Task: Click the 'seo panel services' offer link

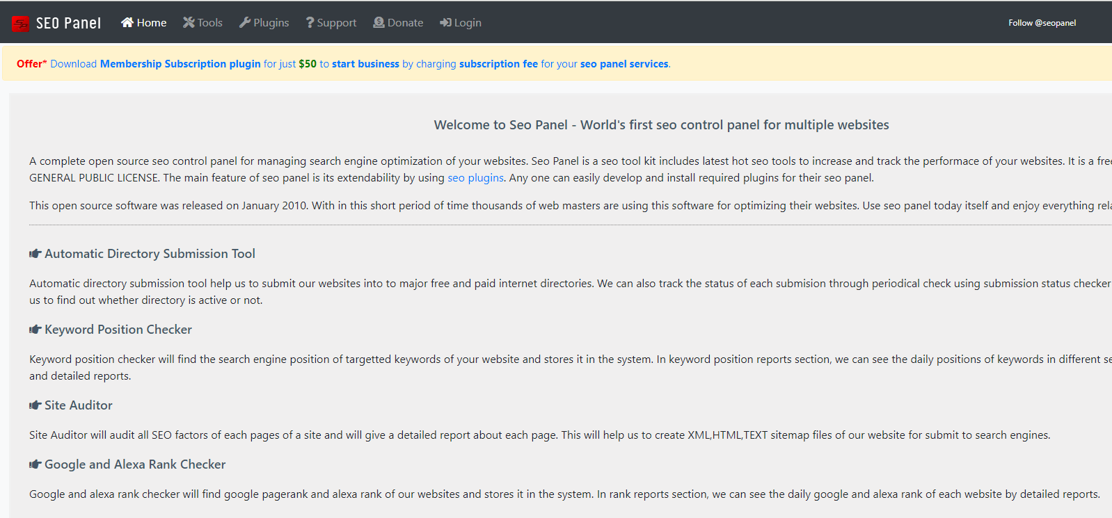Action: [x=623, y=64]
